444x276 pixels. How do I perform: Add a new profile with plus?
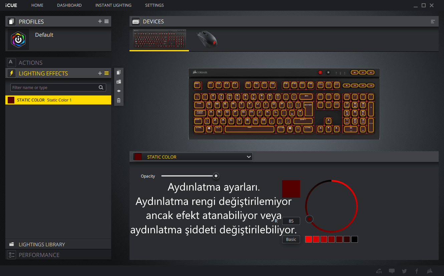(x=100, y=21)
